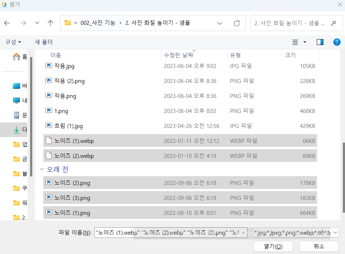Collapse the 오래 전 group
Screen dimensions: 345x254
[x=42, y=169]
